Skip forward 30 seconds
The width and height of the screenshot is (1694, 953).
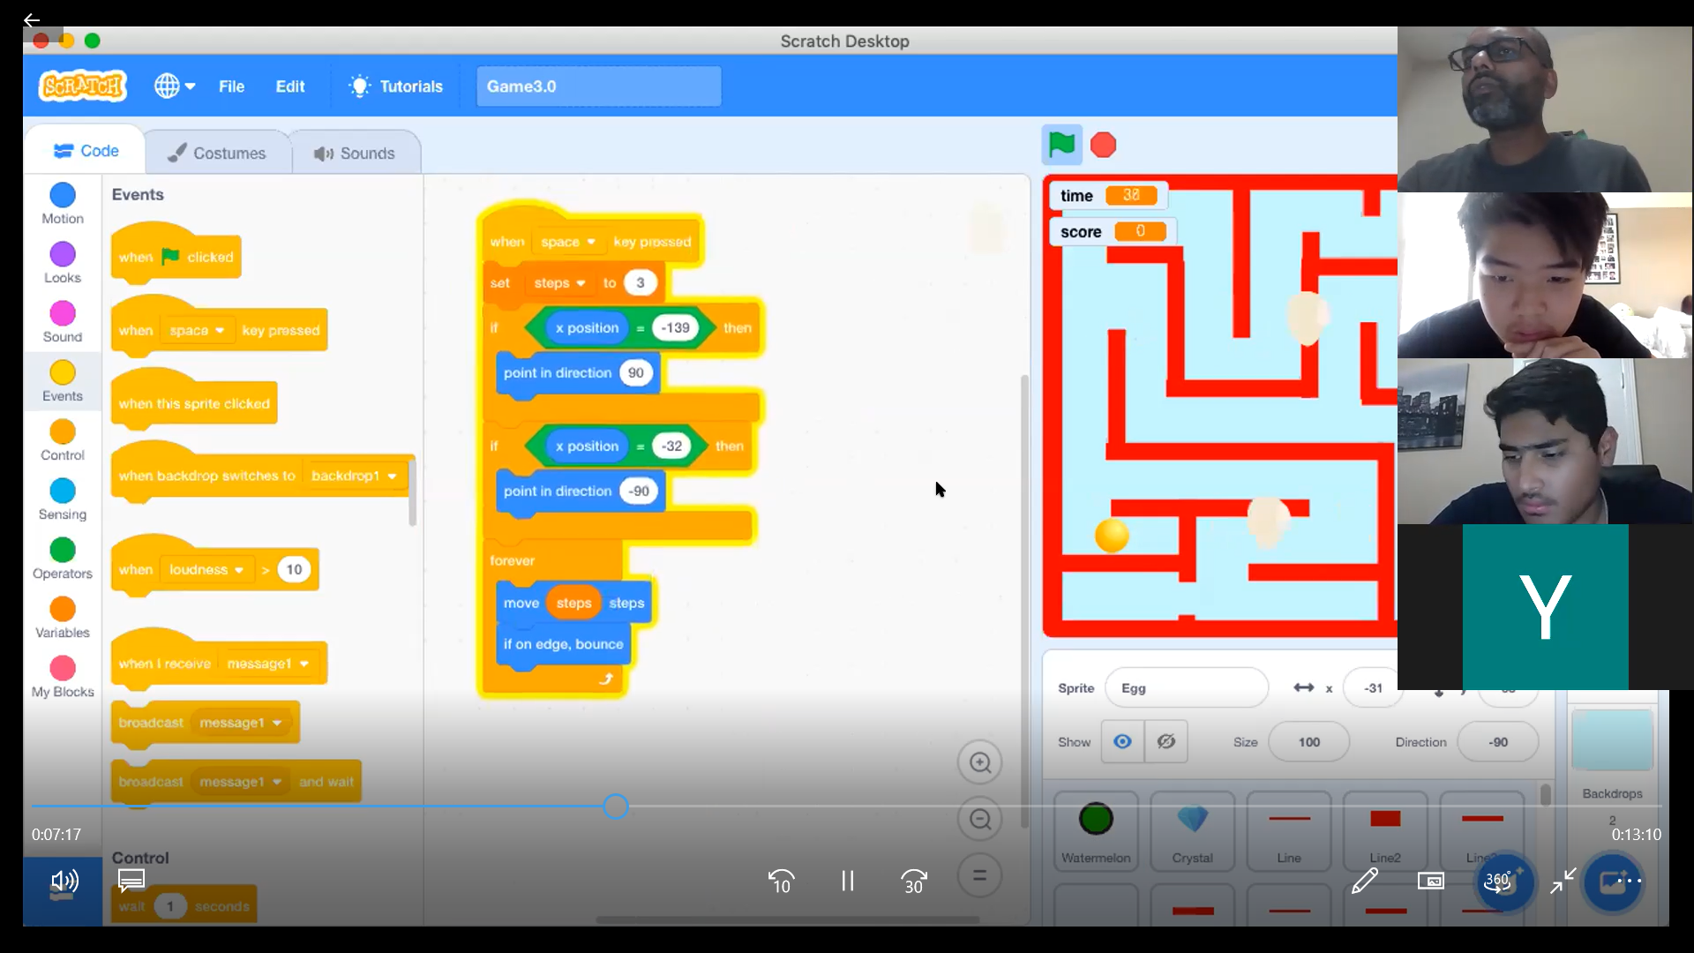913,881
